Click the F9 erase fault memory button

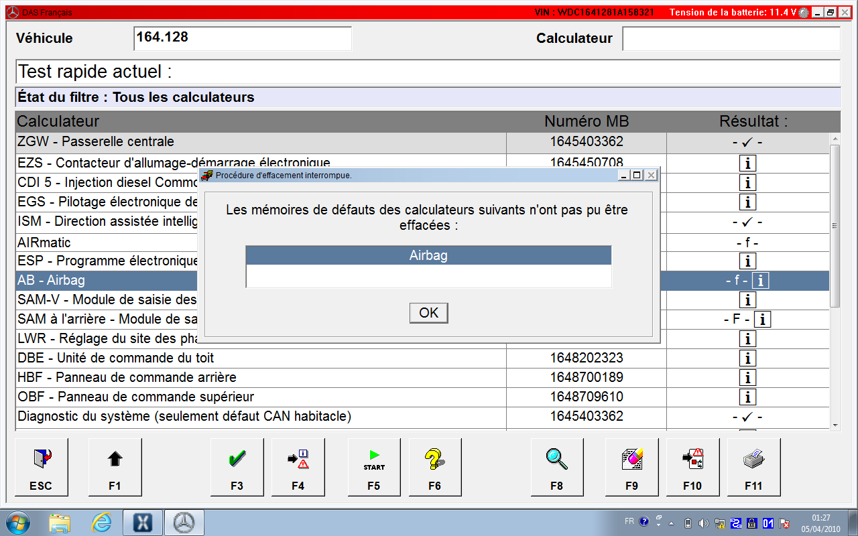[x=632, y=467]
